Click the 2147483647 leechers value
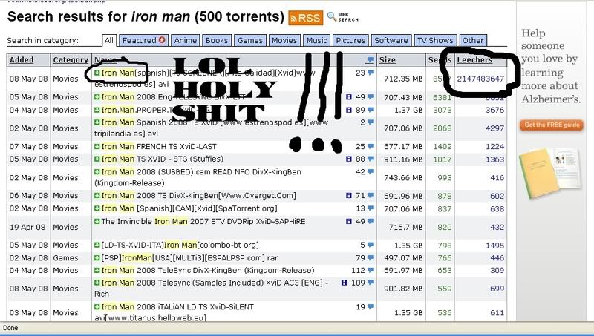Screen dimensions: 594x336 [x=480, y=79]
